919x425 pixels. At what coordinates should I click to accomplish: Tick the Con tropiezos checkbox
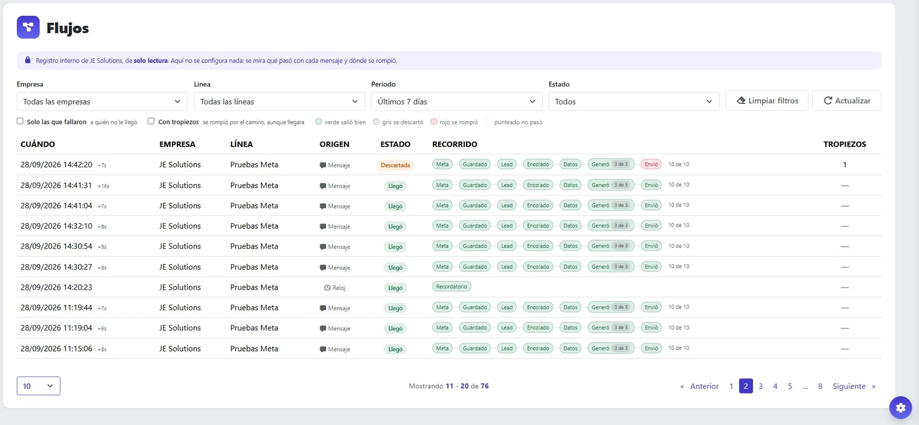151,121
